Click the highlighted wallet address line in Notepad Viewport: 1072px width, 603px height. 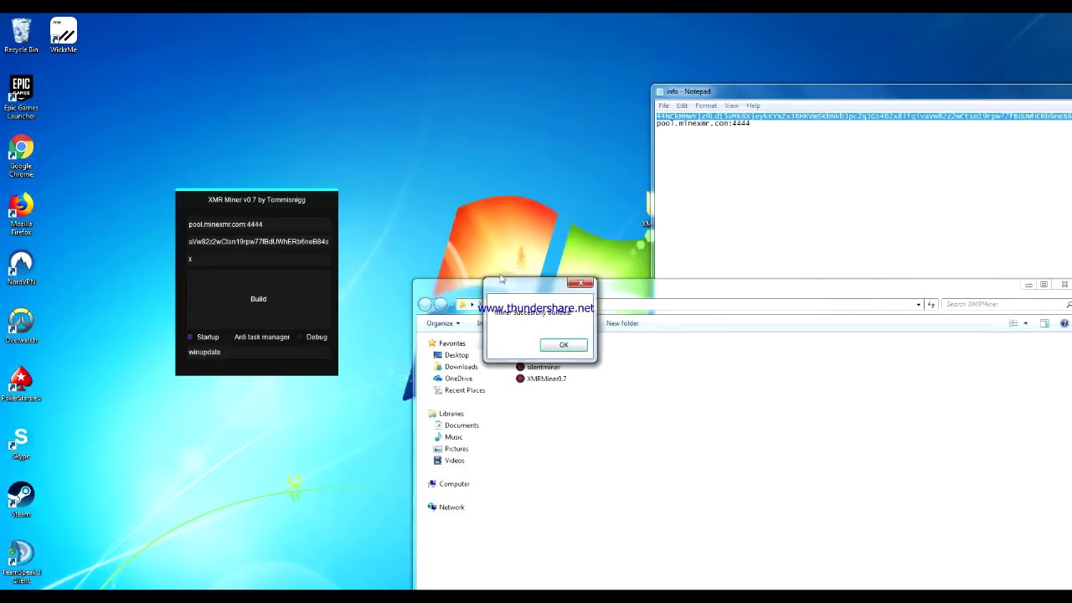[x=863, y=116]
